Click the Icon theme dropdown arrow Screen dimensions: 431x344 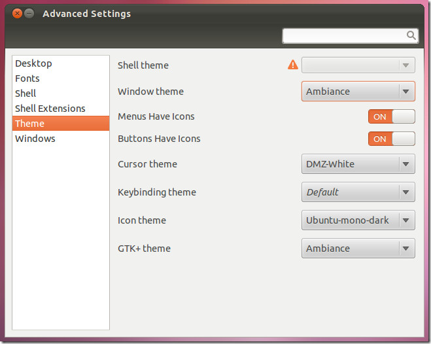406,220
